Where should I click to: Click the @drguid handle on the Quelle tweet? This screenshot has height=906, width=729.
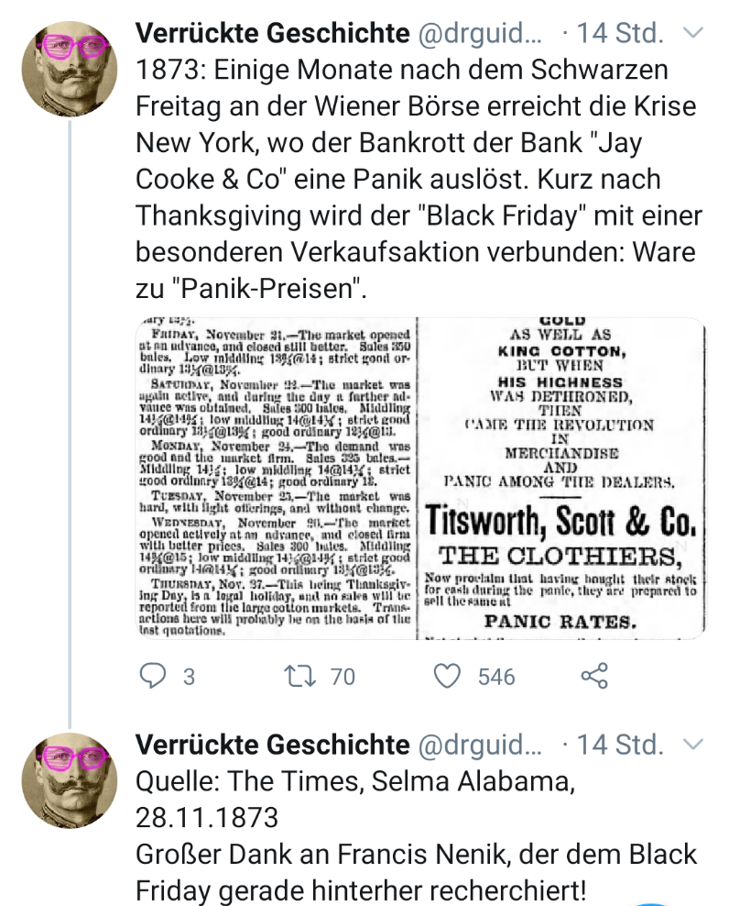click(480, 743)
